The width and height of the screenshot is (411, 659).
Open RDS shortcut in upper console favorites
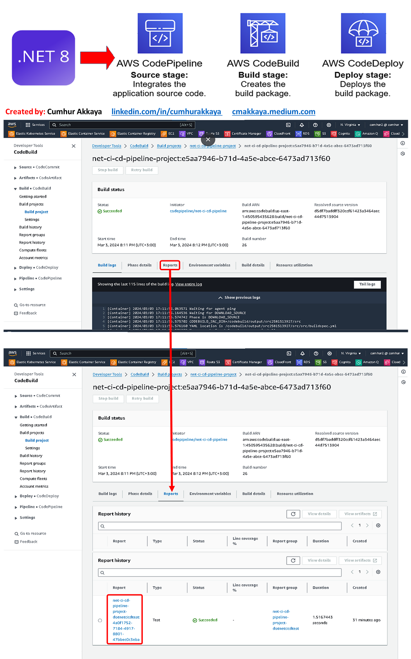pyautogui.click(x=303, y=134)
